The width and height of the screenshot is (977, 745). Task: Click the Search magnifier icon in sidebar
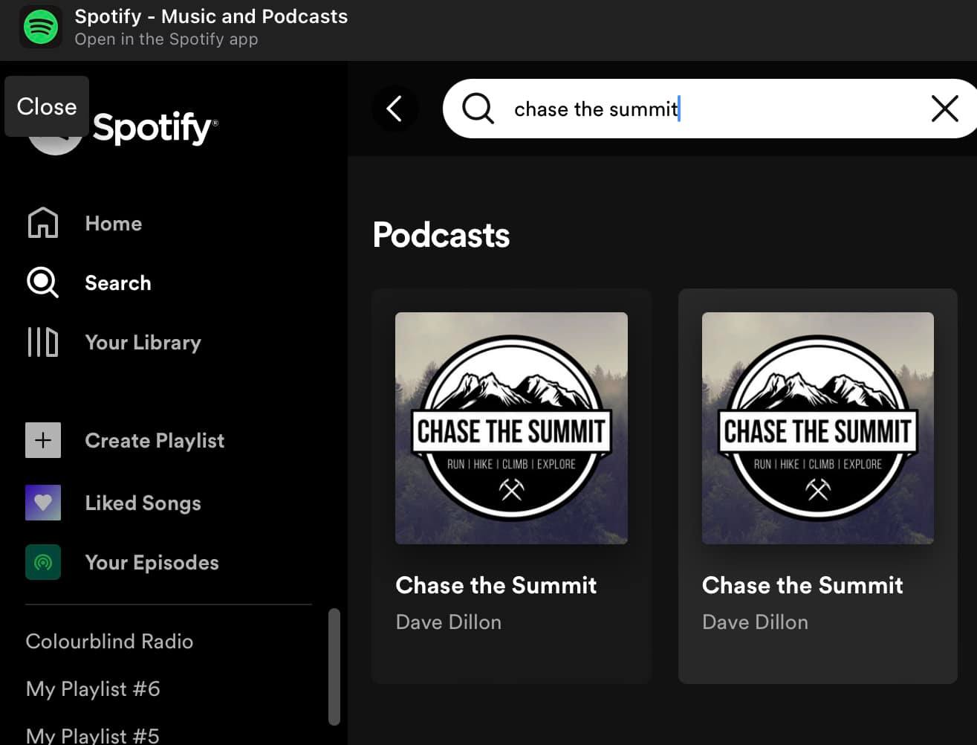(x=43, y=283)
